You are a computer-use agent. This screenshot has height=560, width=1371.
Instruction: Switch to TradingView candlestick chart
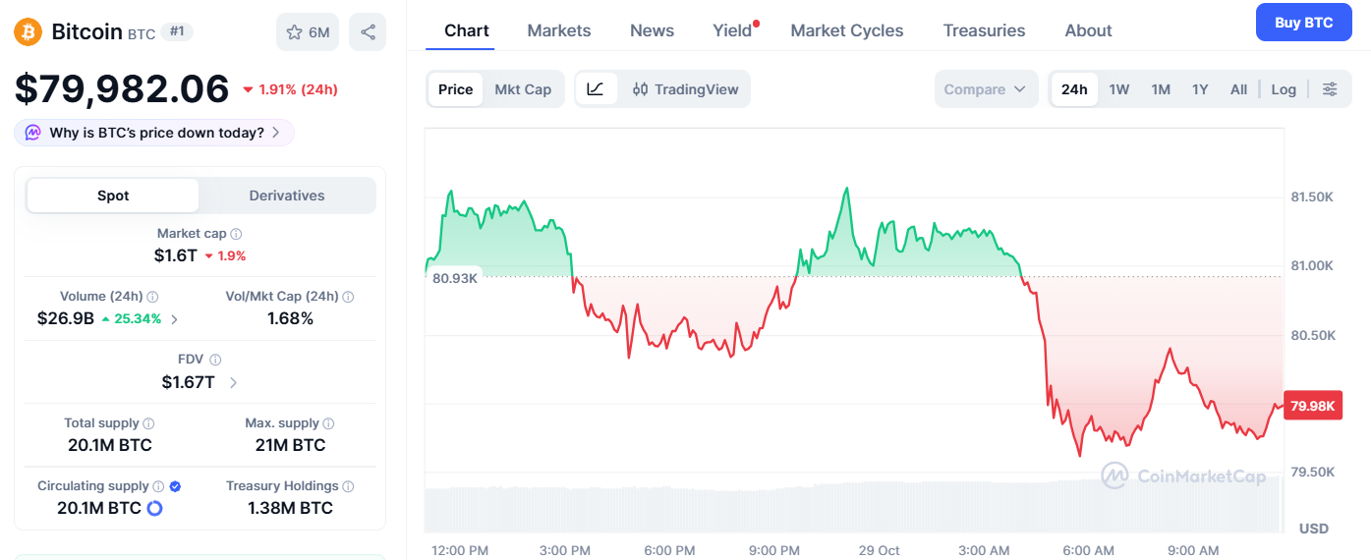pyautogui.click(x=686, y=89)
